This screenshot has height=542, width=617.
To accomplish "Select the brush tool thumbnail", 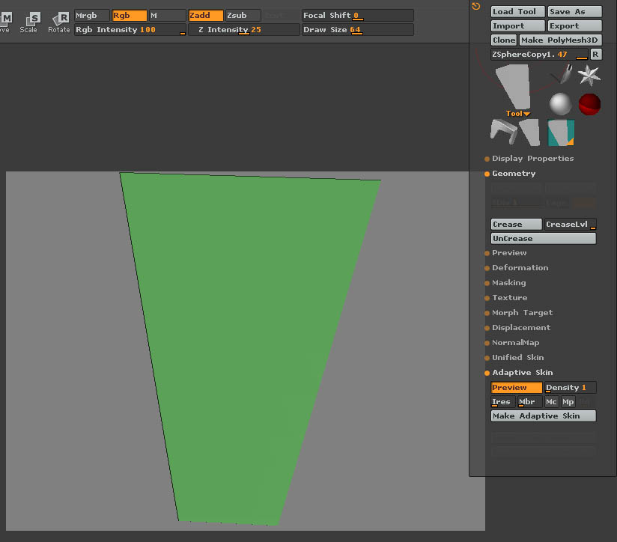I will 562,75.
